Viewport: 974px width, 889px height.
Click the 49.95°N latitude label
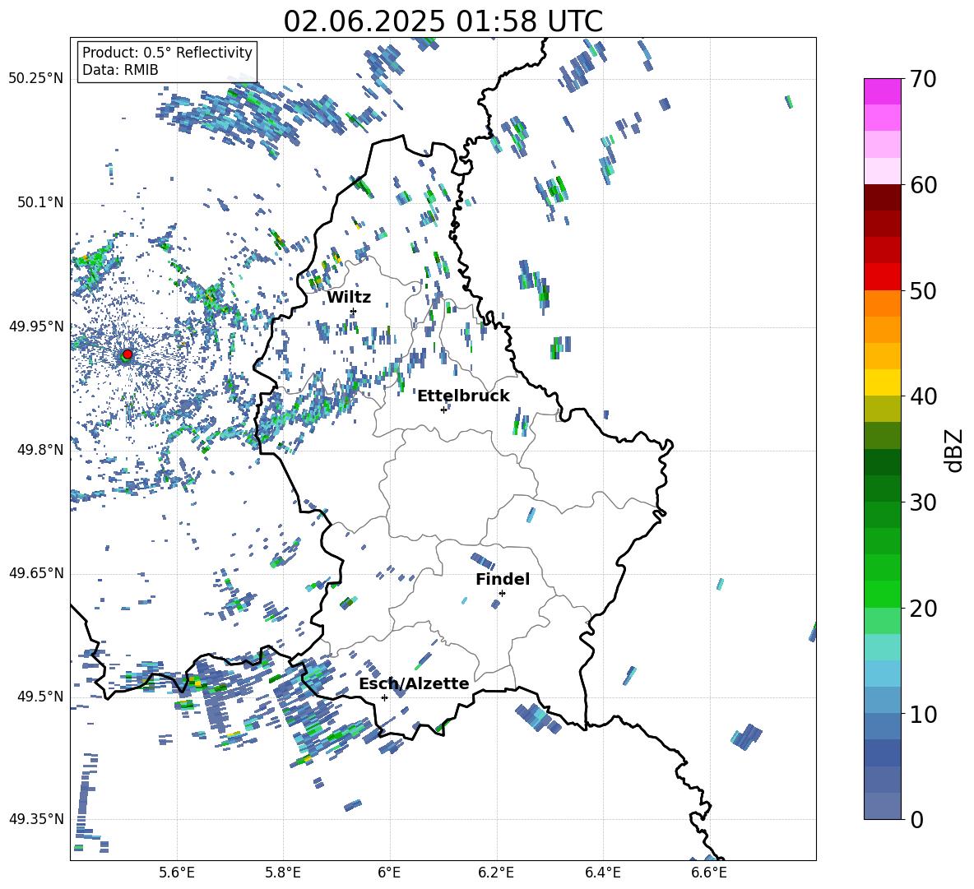click(36, 326)
